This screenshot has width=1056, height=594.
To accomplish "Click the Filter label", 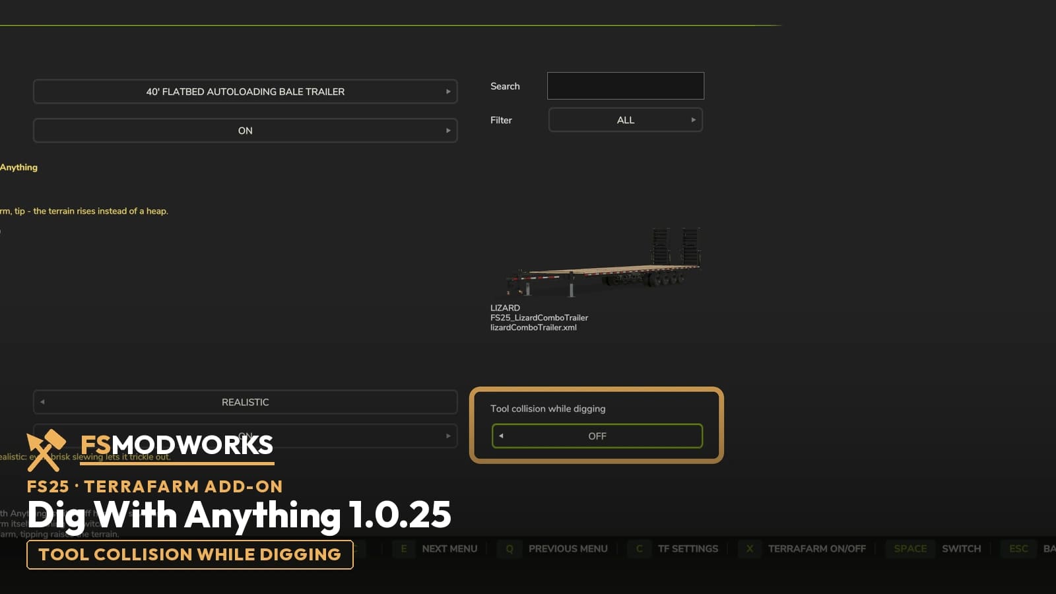I will click(x=501, y=120).
